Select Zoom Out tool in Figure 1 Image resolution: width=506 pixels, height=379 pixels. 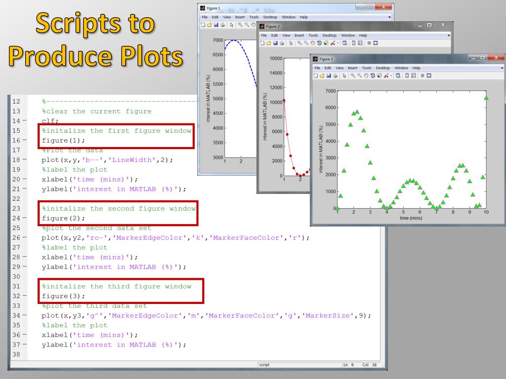pyautogui.click(x=247, y=25)
